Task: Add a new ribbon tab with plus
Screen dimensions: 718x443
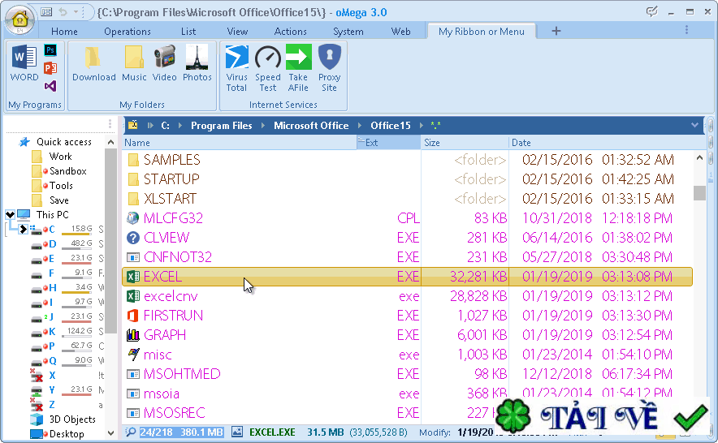Action: tap(556, 31)
